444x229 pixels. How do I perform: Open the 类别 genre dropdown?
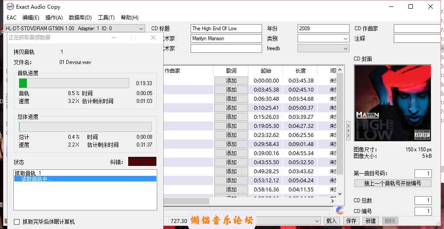(324, 38)
